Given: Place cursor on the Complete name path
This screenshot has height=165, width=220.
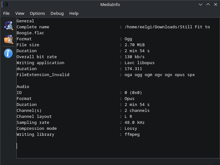Looking at the screenshot, I should pyautogui.click(x=167, y=27).
